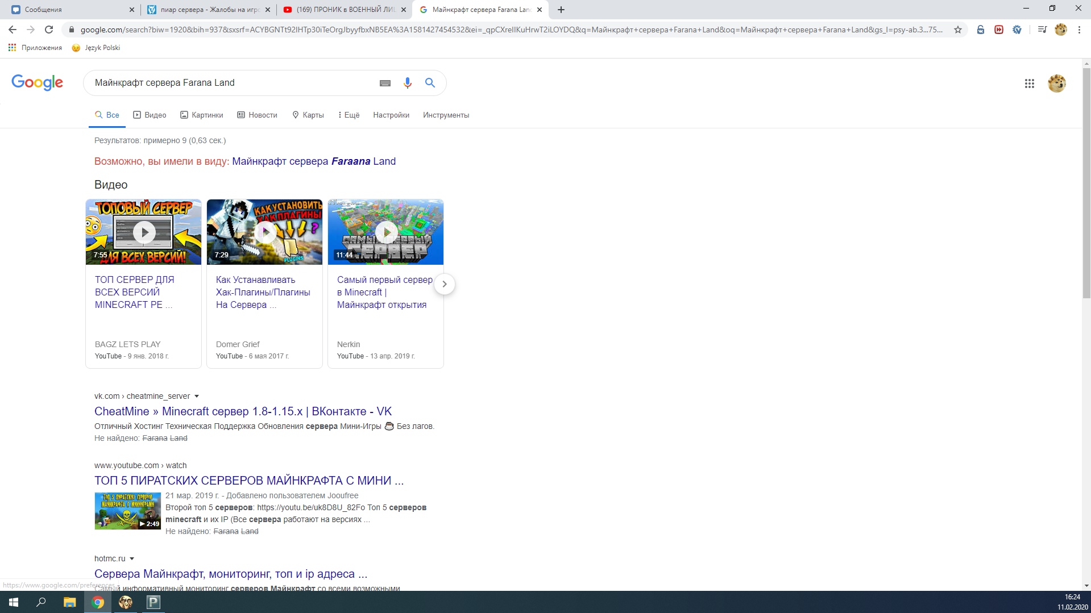1091x613 pixels.
Task: Open a new browser tab
Action: [561, 10]
